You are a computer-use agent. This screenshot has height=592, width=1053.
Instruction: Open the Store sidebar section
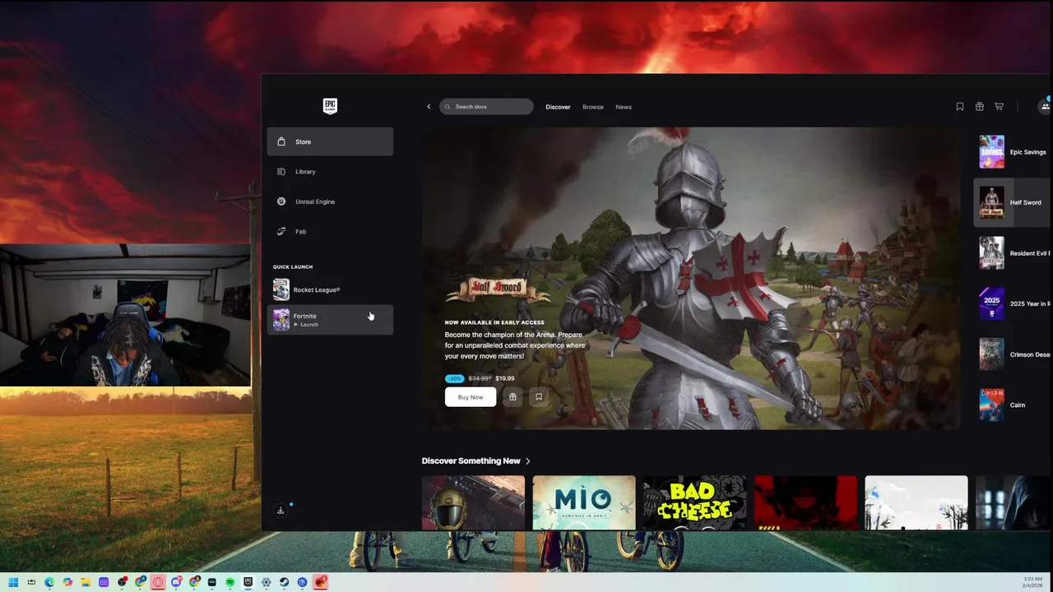(x=330, y=141)
